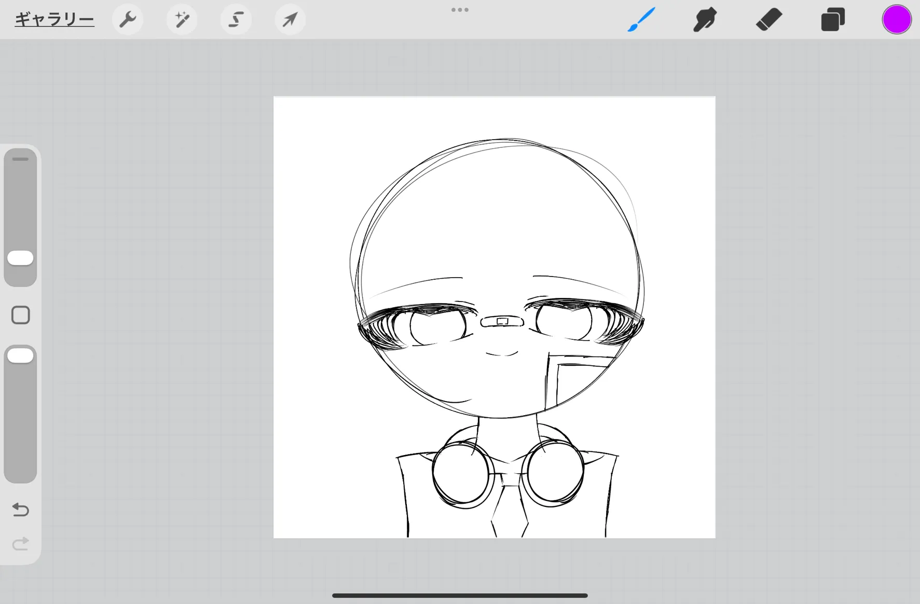Activate the Selection S-shaped tool
This screenshot has height=604, width=920.
coord(236,20)
